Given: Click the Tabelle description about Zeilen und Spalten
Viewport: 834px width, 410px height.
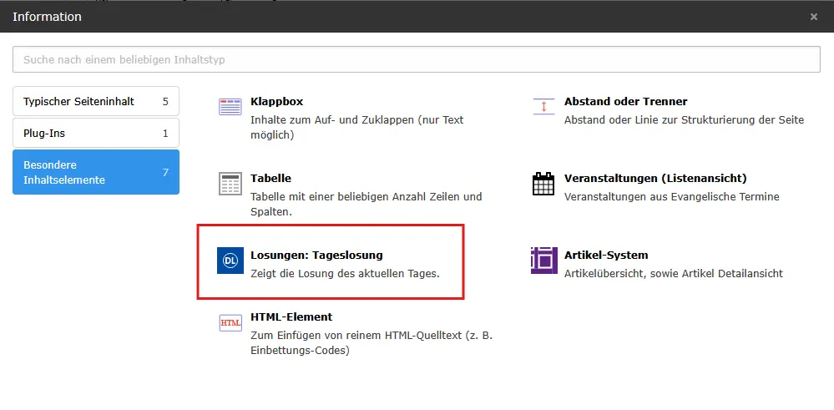Looking at the screenshot, I should click(366, 205).
